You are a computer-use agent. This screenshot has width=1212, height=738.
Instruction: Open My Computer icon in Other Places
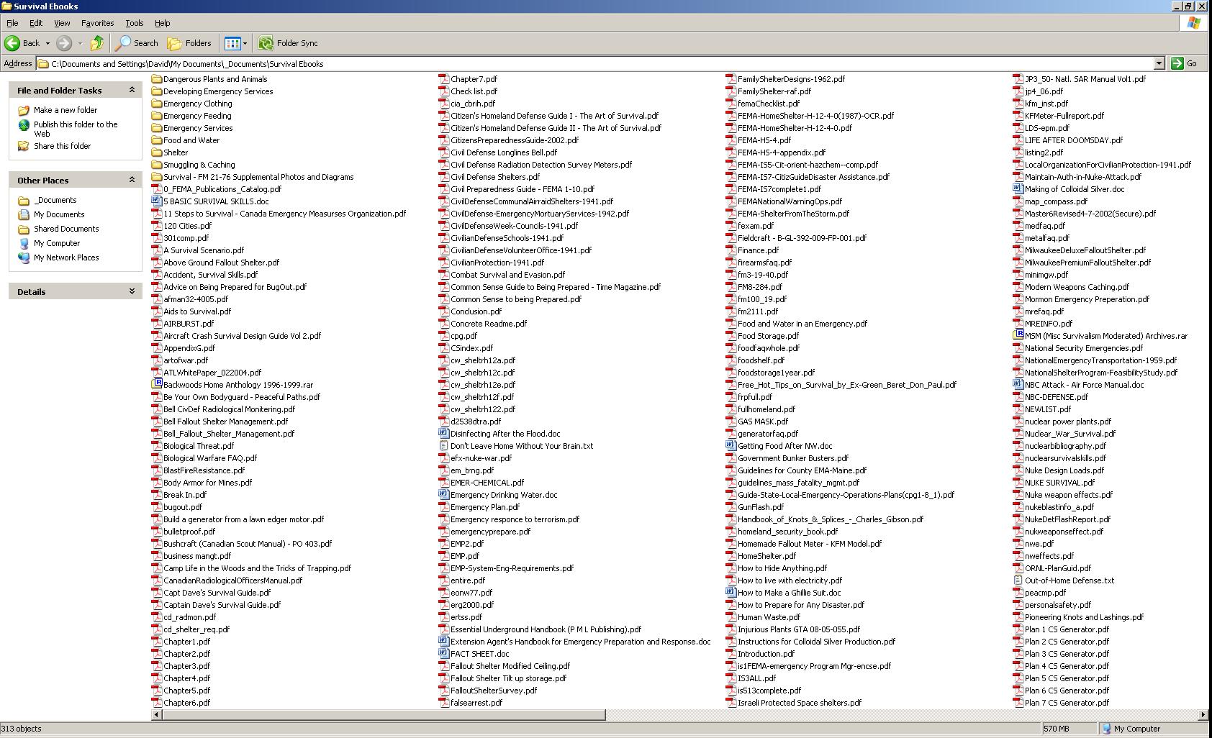point(24,243)
